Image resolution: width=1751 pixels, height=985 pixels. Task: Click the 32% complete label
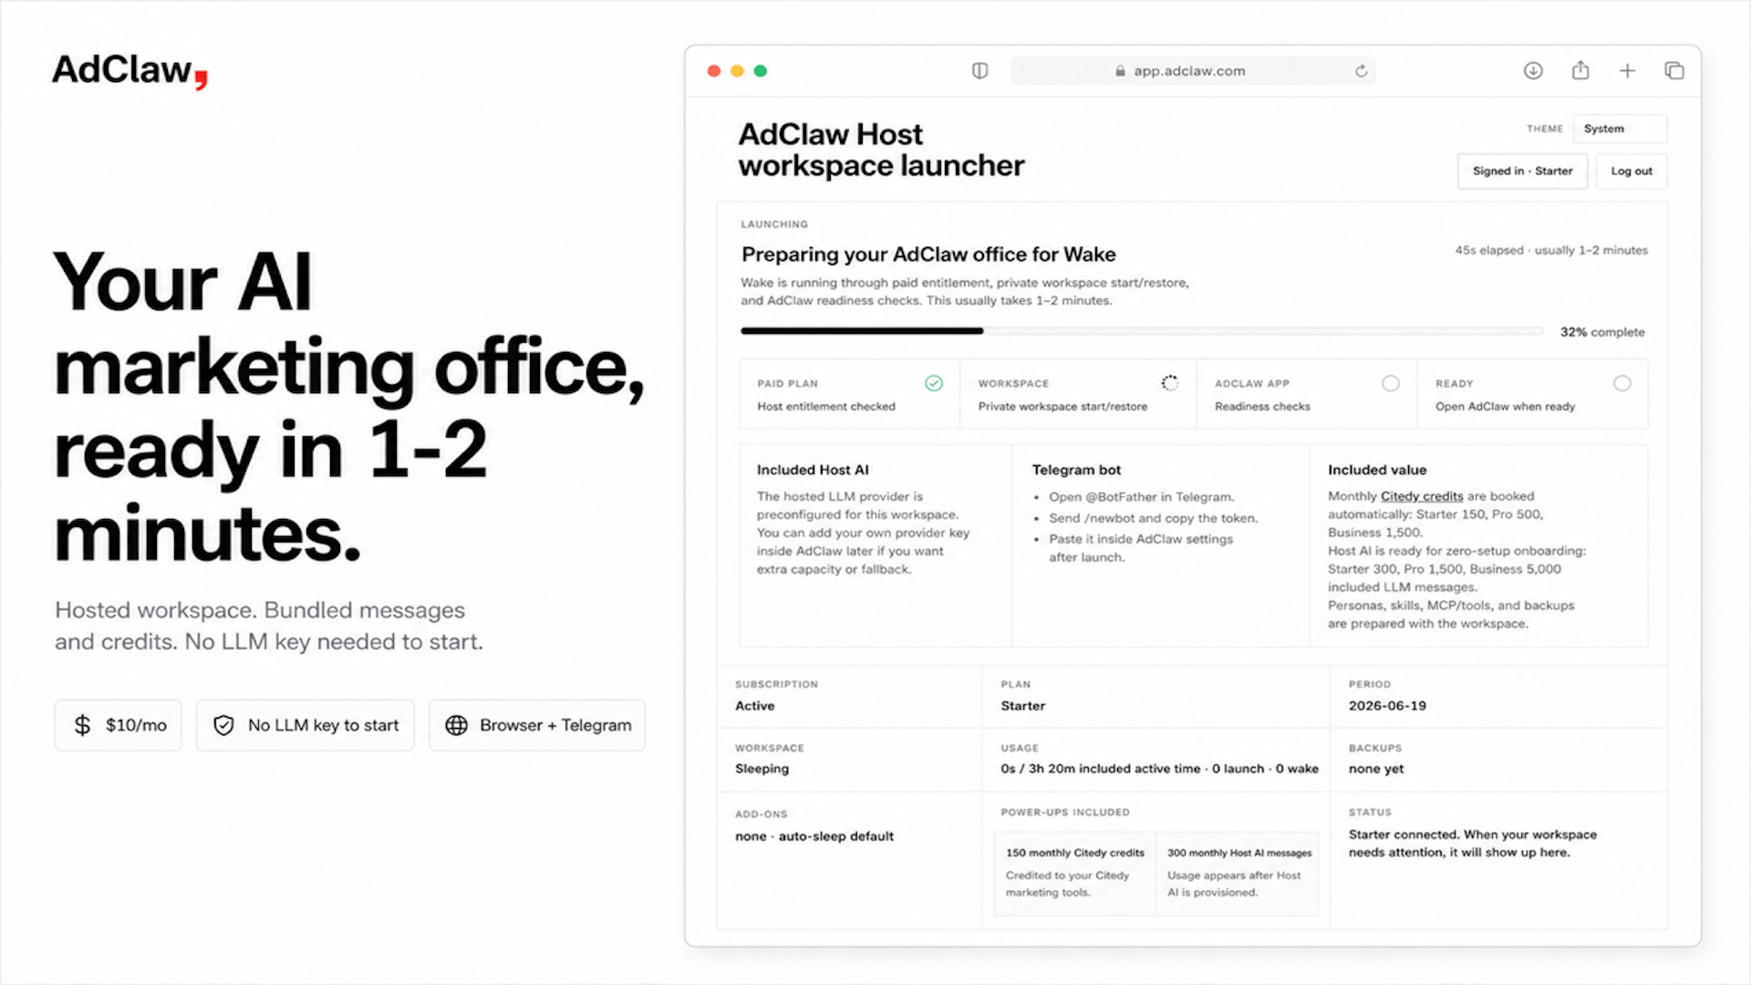point(1602,332)
